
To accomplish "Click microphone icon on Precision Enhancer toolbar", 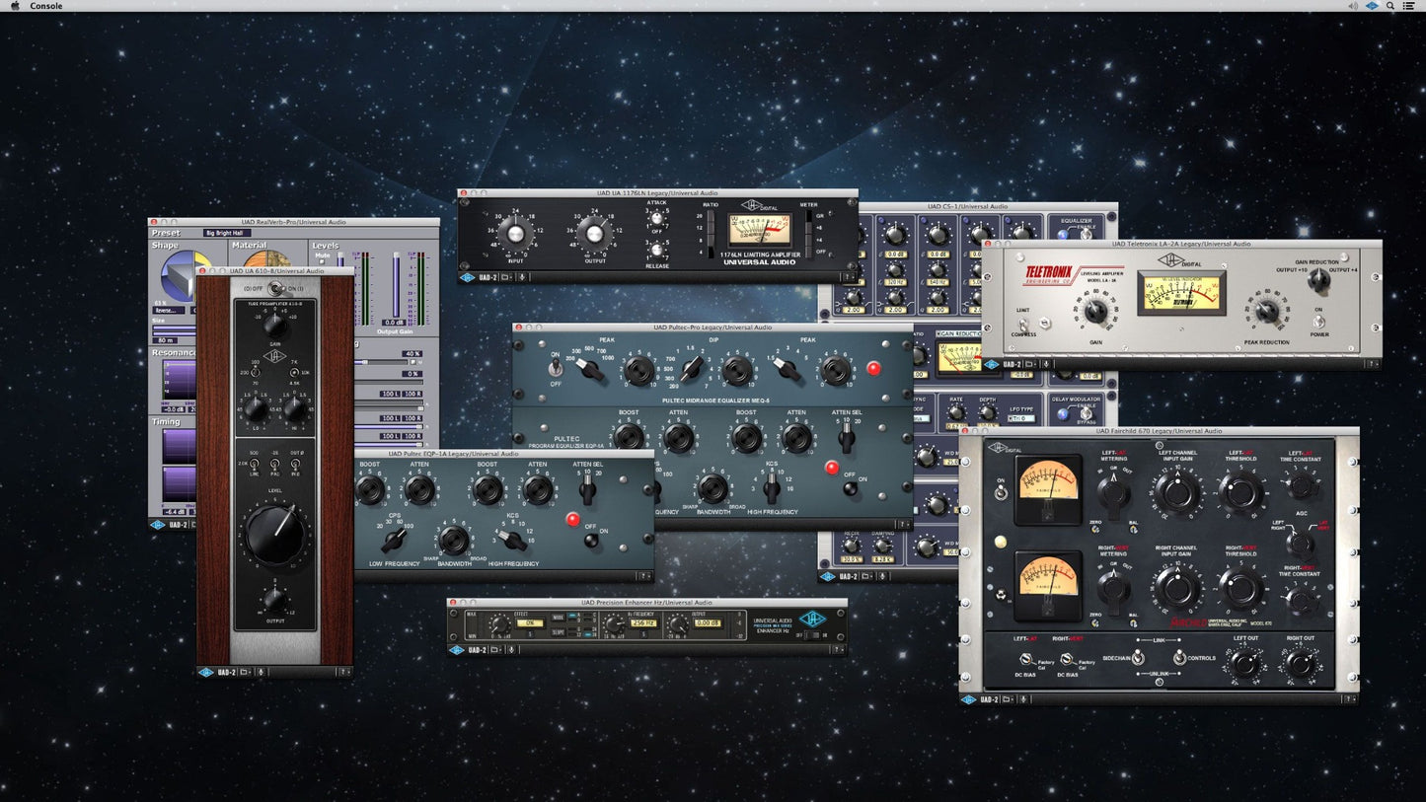I will click(x=513, y=650).
